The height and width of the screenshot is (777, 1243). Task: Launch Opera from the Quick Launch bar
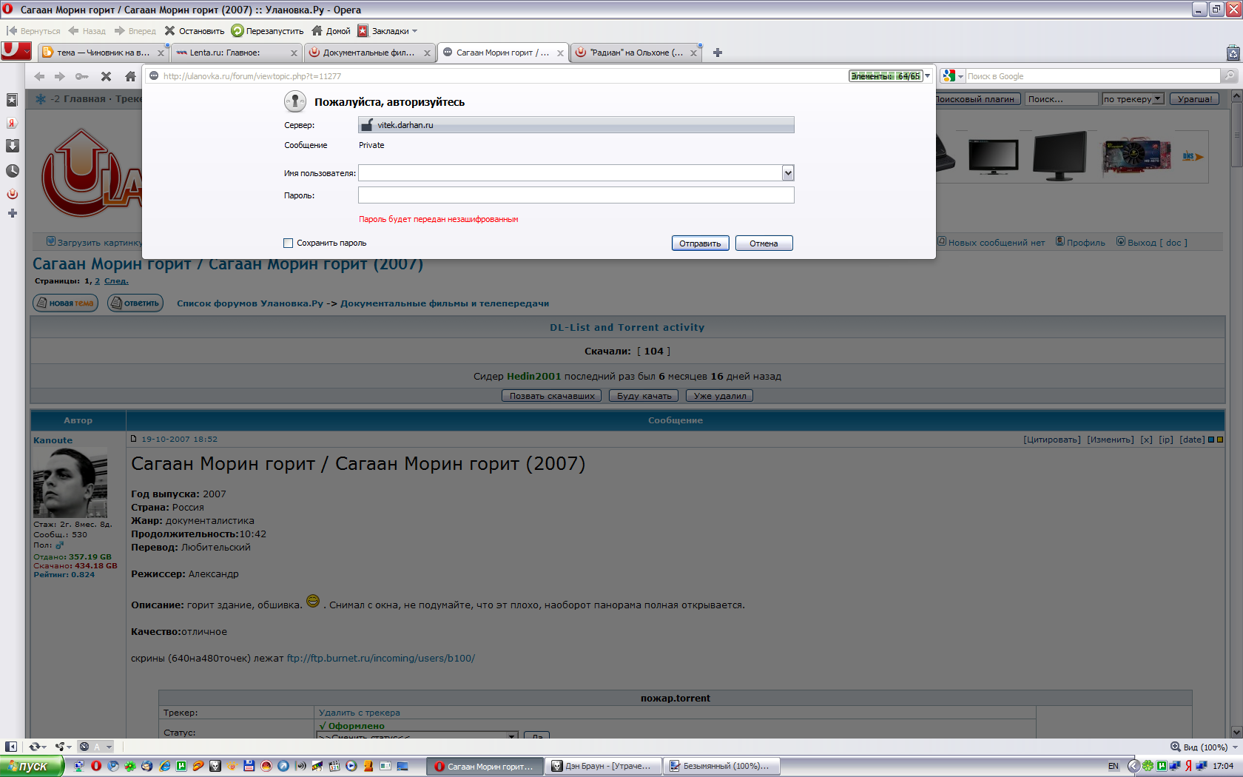click(95, 766)
